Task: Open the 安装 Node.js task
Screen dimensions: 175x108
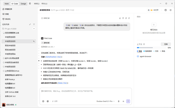Action: click(10, 79)
